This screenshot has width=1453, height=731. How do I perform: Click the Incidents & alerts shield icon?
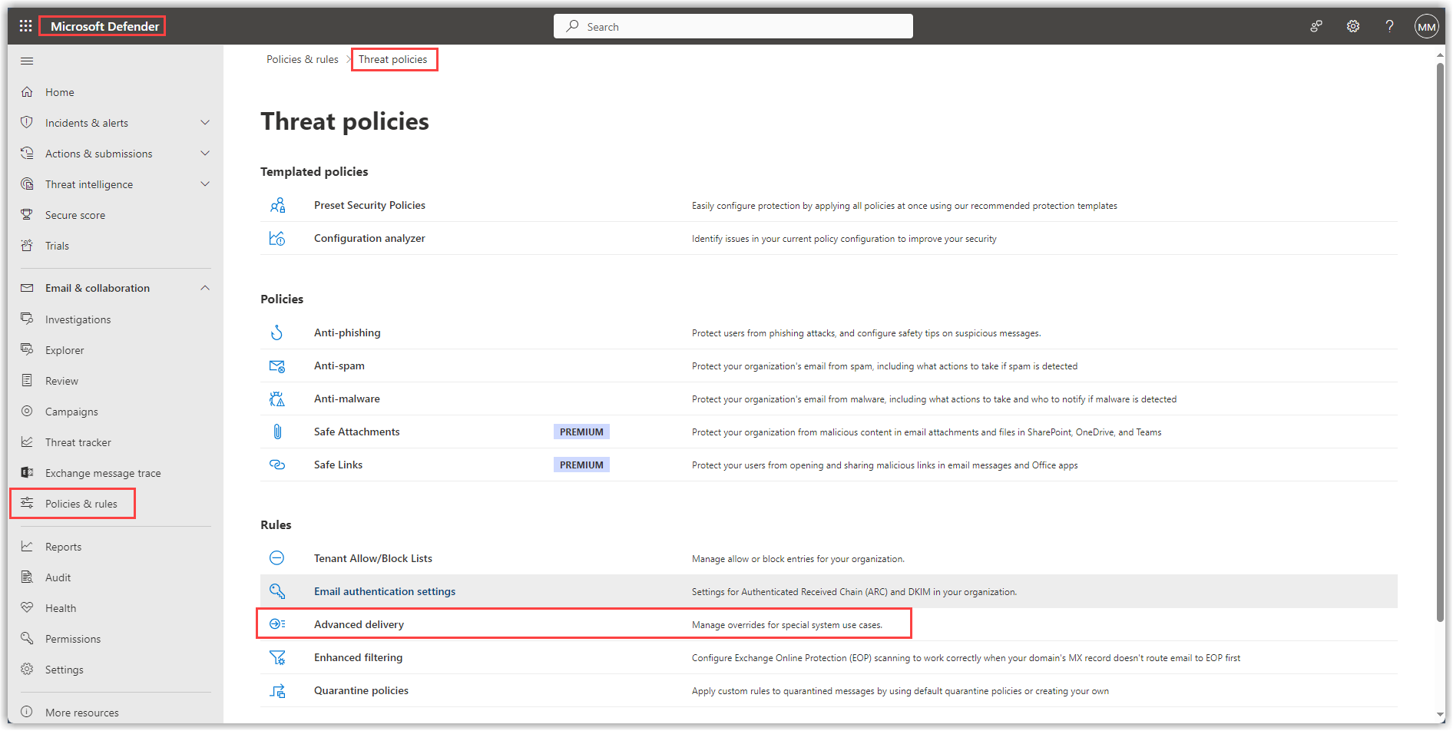pos(27,123)
